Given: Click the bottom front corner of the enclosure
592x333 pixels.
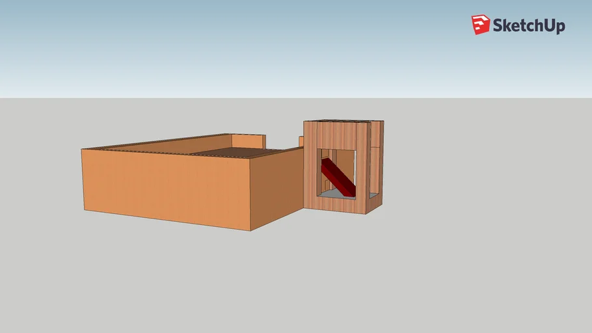Looking at the screenshot, I should (x=251, y=230).
